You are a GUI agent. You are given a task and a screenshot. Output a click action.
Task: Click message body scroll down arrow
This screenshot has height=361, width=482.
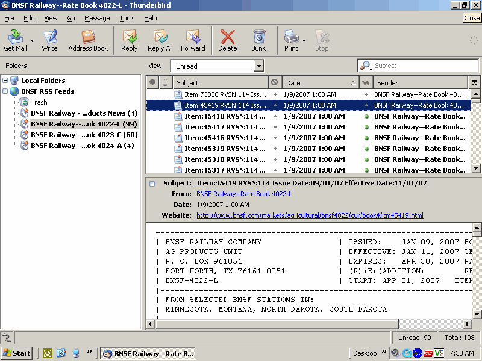point(476,314)
